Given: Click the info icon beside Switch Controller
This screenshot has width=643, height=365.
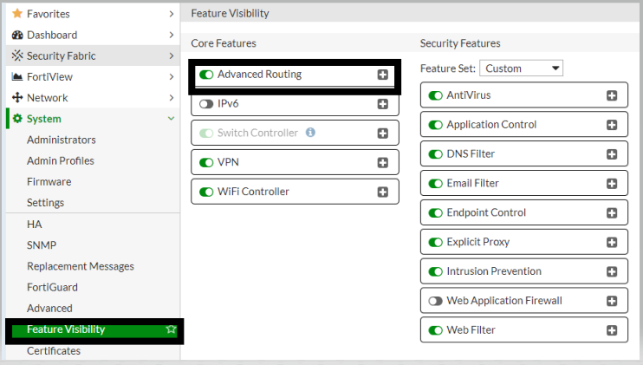Looking at the screenshot, I should (x=310, y=133).
